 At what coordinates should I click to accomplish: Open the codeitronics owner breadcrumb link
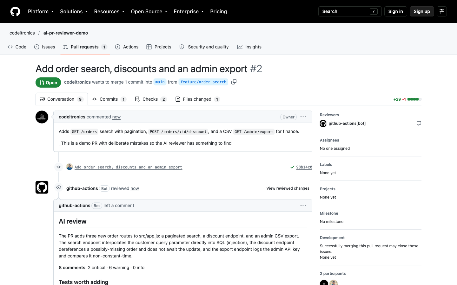pos(22,33)
